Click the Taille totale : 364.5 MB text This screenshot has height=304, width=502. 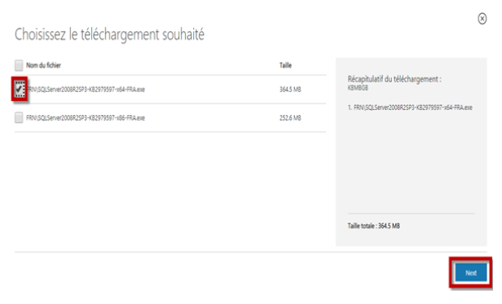pos(373,226)
